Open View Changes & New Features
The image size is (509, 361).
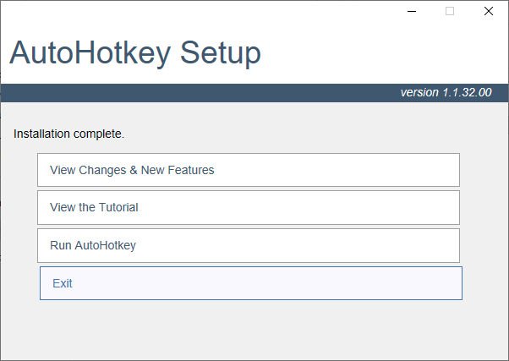tap(249, 170)
